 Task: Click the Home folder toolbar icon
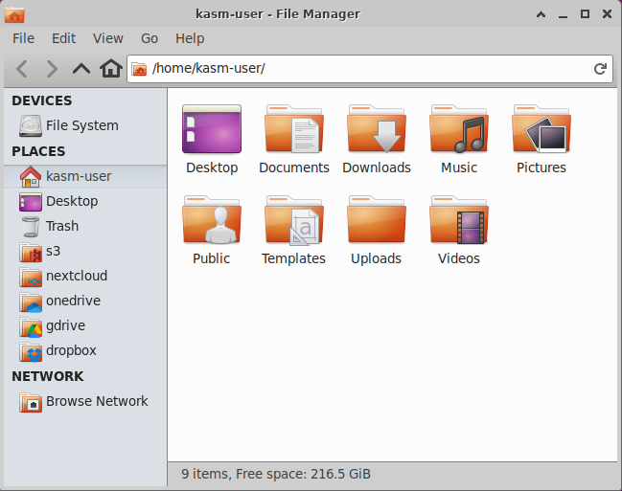tap(111, 69)
